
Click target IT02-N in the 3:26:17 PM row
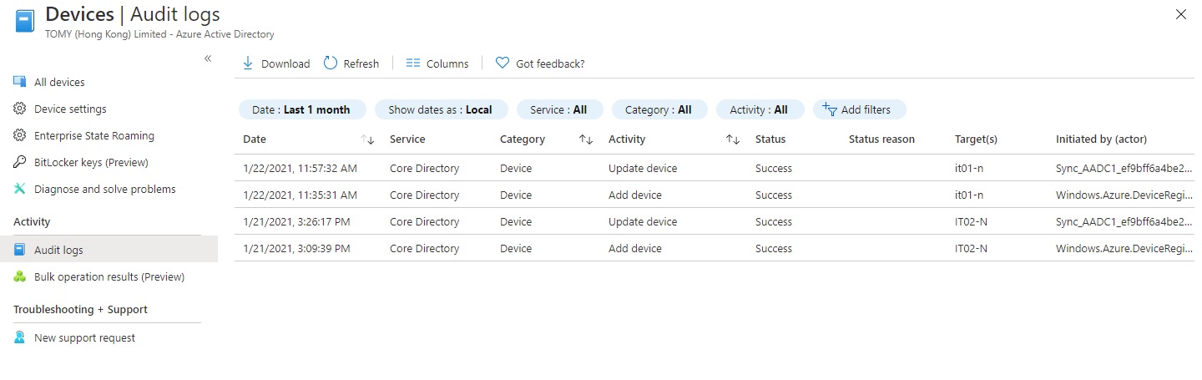pyautogui.click(x=972, y=221)
